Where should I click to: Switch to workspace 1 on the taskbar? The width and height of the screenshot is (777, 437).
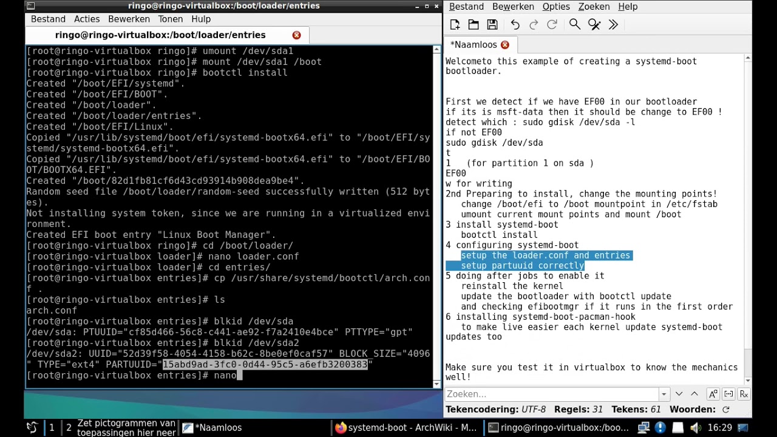tap(52, 428)
